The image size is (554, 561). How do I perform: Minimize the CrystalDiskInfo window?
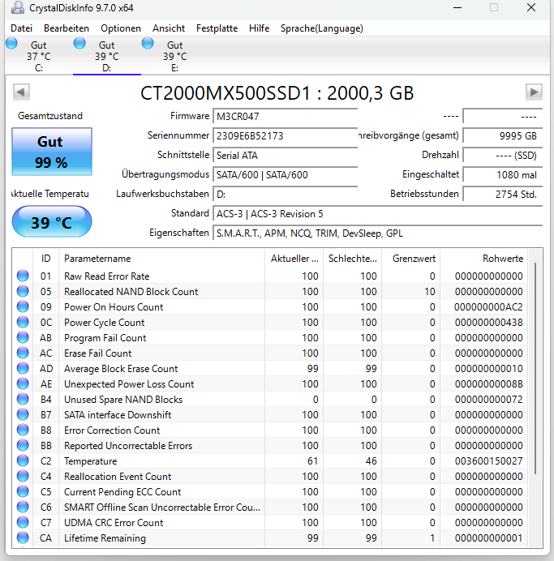tap(457, 7)
